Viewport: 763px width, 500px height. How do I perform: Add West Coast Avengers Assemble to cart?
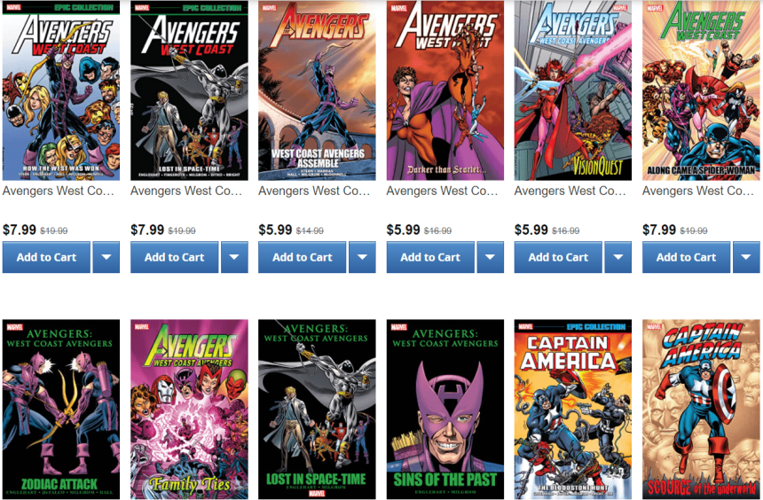click(x=303, y=257)
